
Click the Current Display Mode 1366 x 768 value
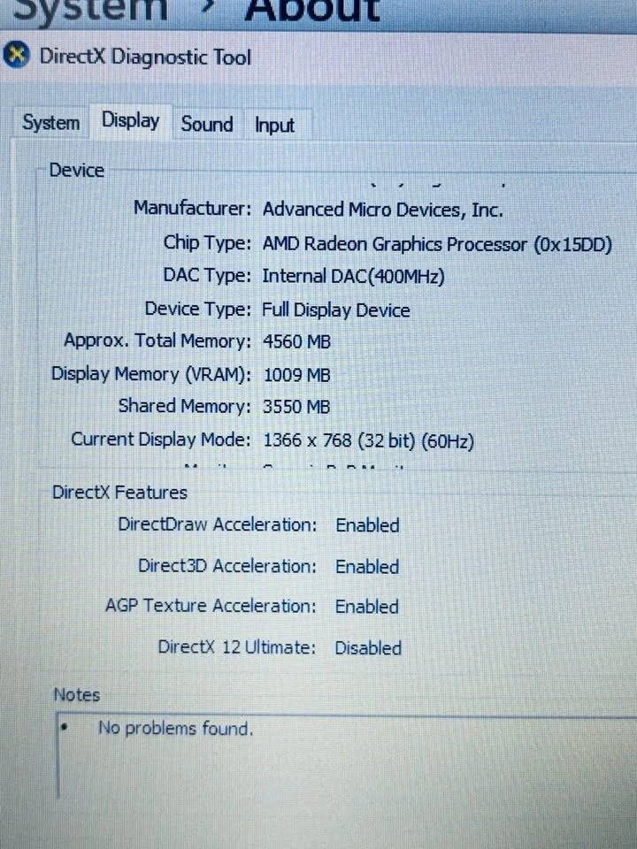[x=368, y=440]
